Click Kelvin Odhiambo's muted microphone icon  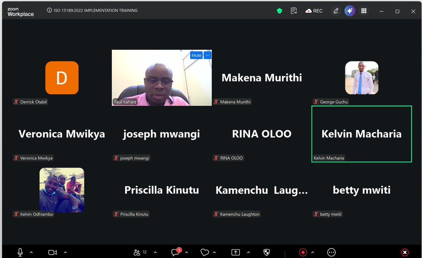coord(16,214)
